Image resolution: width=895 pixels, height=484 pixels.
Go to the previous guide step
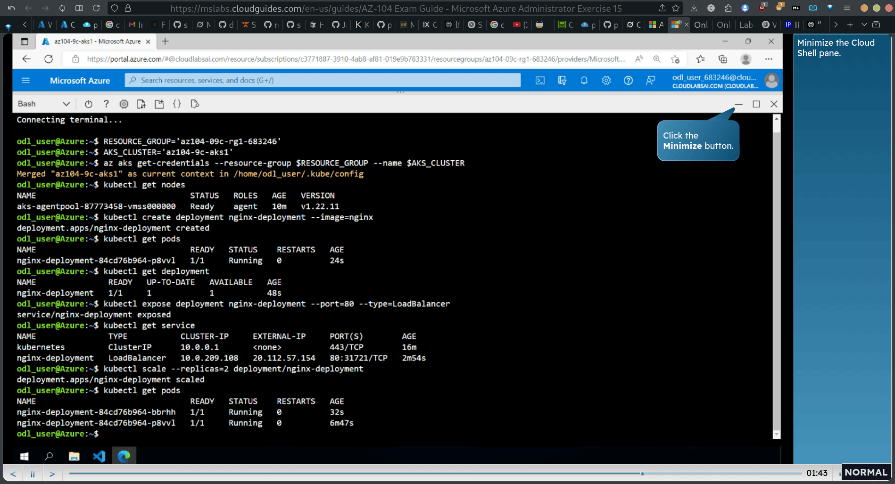pos(13,474)
